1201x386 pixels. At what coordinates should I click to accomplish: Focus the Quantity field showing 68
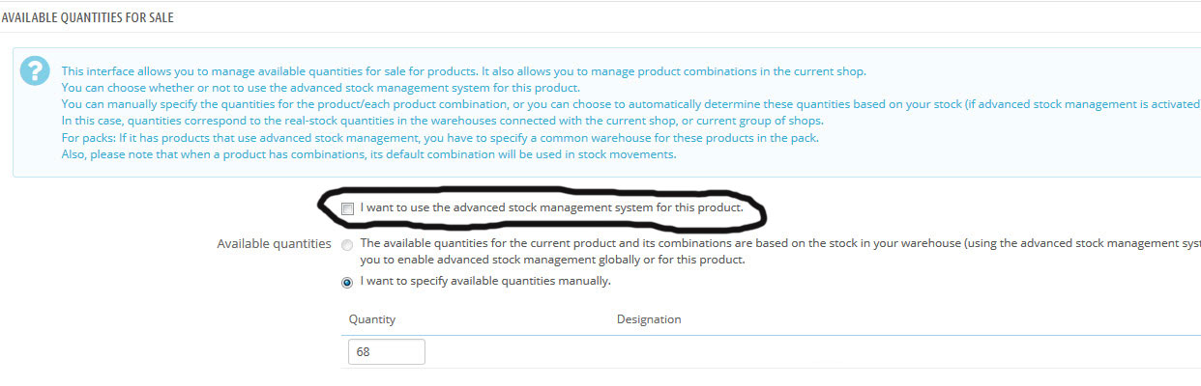click(384, 351)
